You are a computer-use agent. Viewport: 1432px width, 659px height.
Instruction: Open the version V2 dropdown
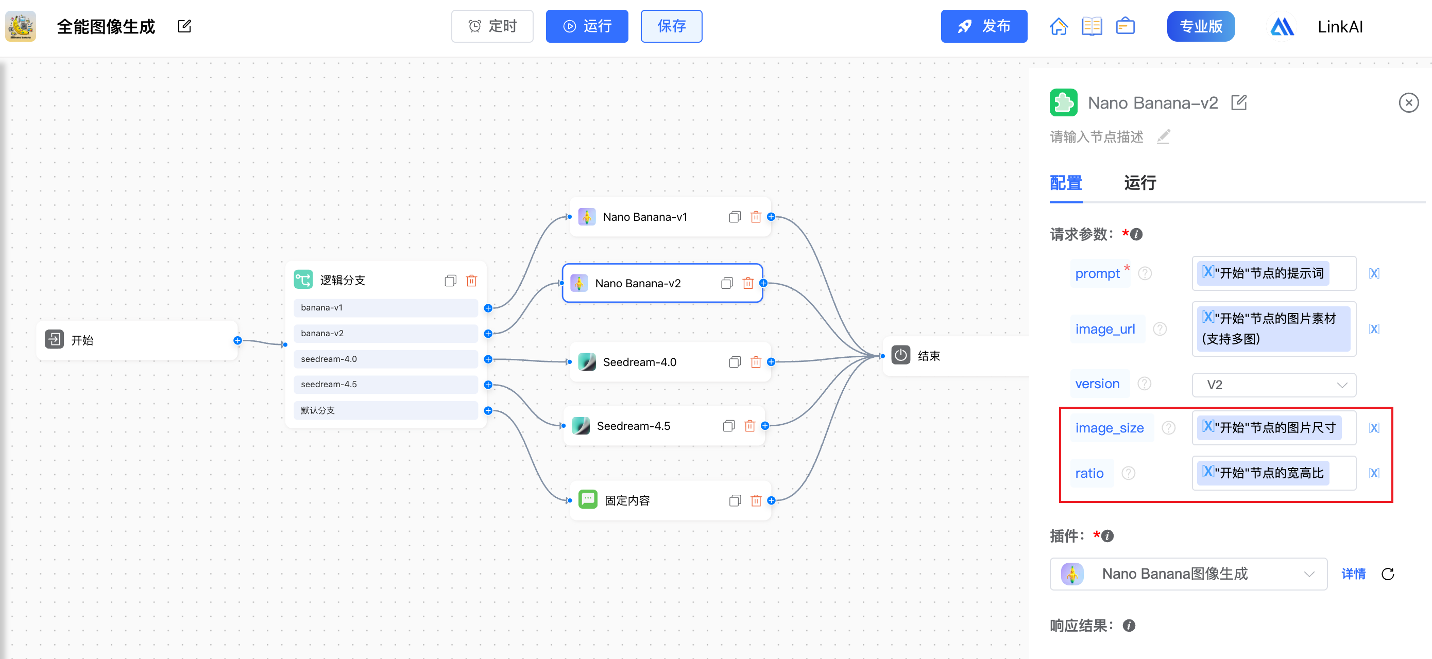click(x=1273, y=385)
